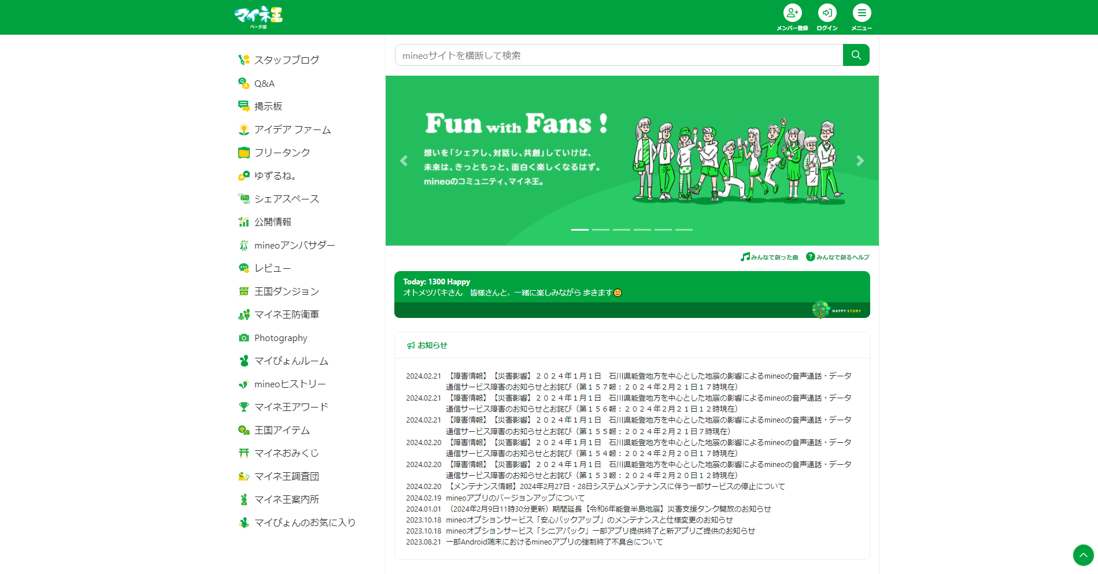The image size is (1098, 574).
Task: Focus the mineoサイトを横断して検索 search field
Action: click(x=619, y=55)
